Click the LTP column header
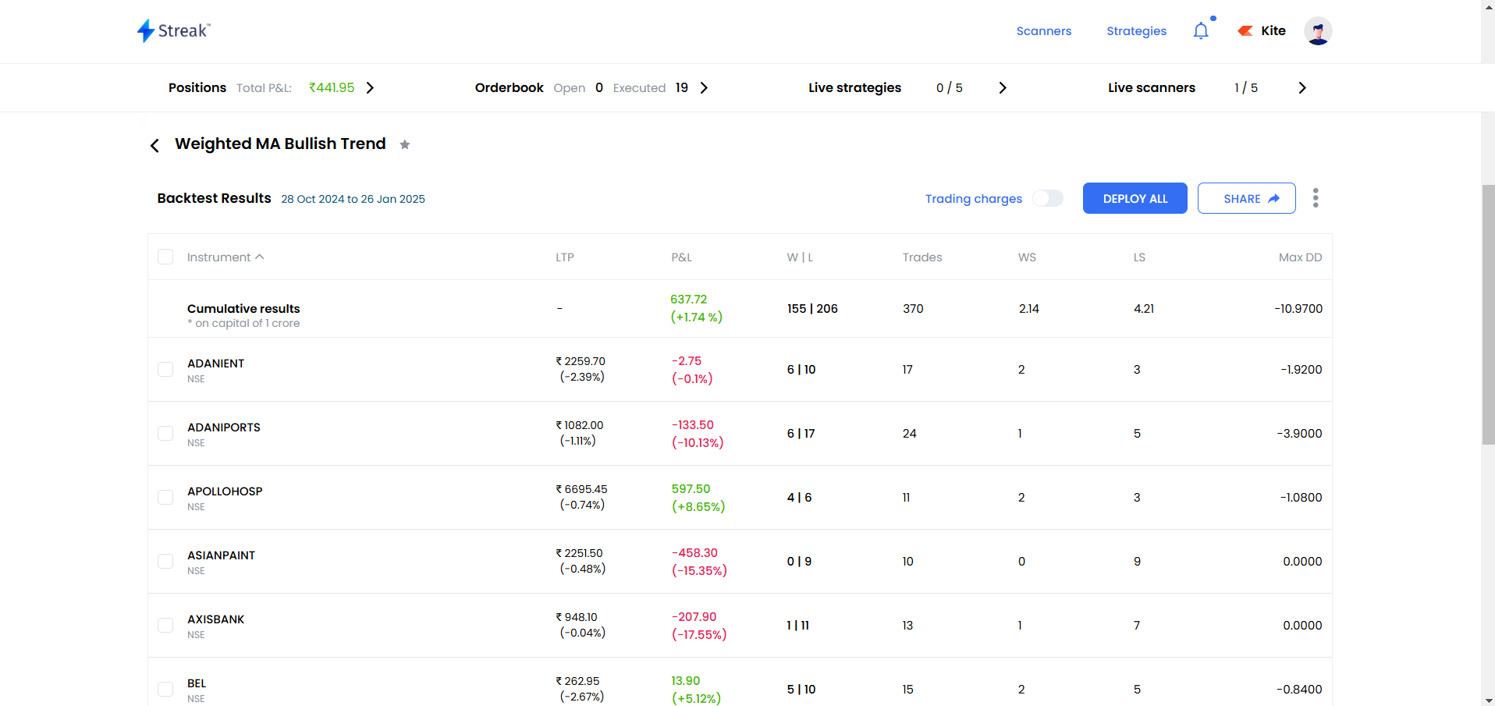1495x706 pixels. coord(565,257)
